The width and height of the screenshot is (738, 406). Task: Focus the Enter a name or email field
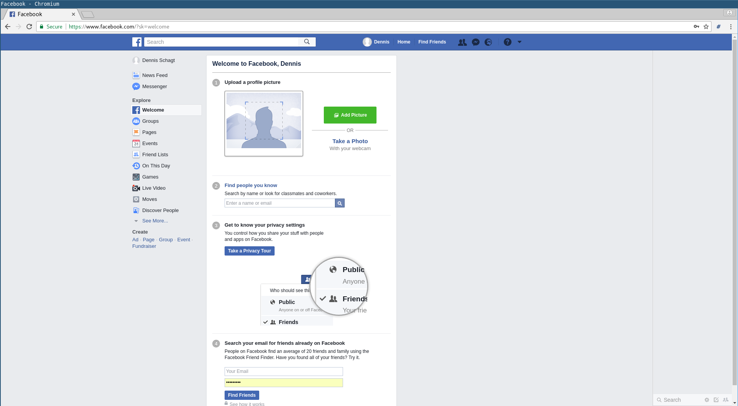280,203
